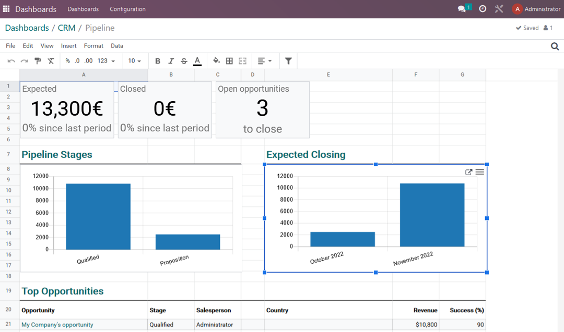Open the fill color tool
This screenshot has height=332, width=564.
click(x=216, y=61)
